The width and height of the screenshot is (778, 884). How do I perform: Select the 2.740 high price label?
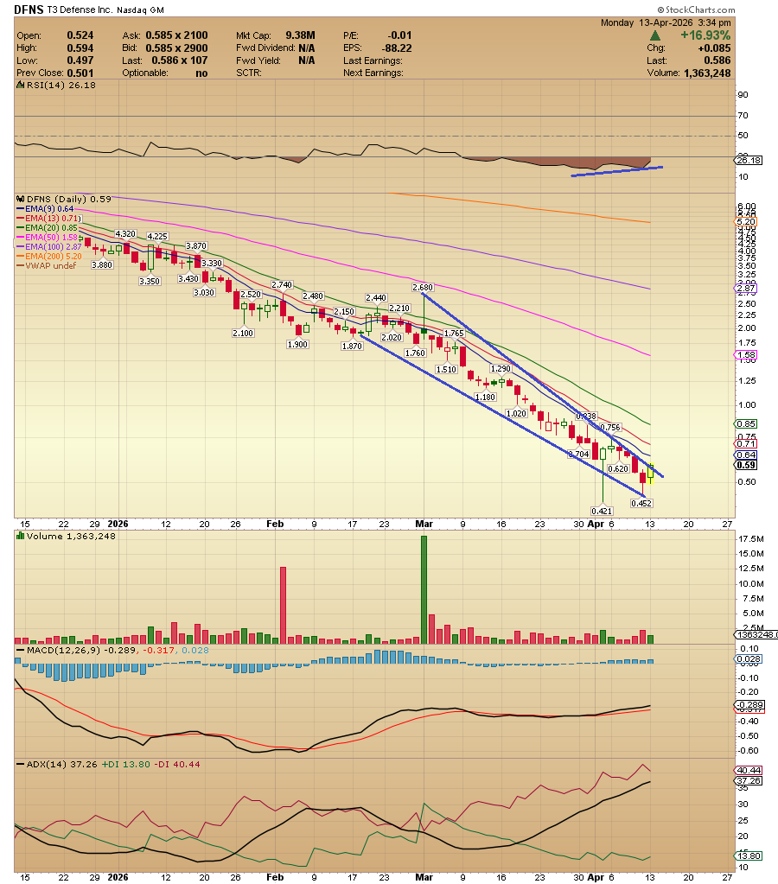[x=282, y=284]
